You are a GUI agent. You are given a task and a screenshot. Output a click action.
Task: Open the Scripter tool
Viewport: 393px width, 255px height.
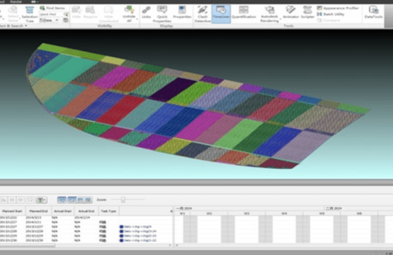pyautogui.click(x=307, y=12)
